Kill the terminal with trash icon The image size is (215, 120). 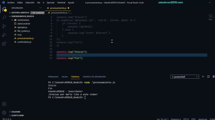pyautogui.click(x=214, y=77)
